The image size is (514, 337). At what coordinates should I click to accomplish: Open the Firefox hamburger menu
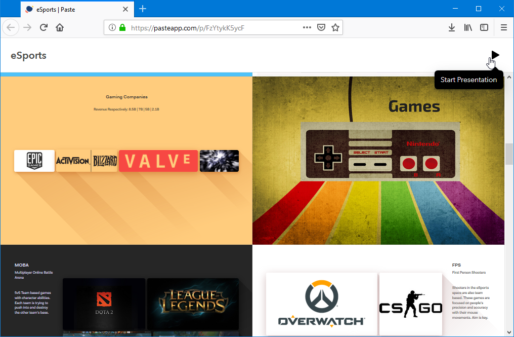(503, 27)
